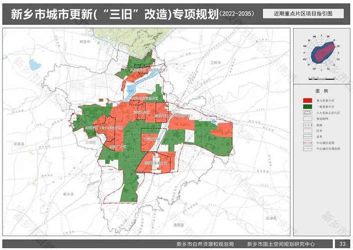Click the 原阳县 label on the map
The image size is (353, 250).
click(179, 225)
